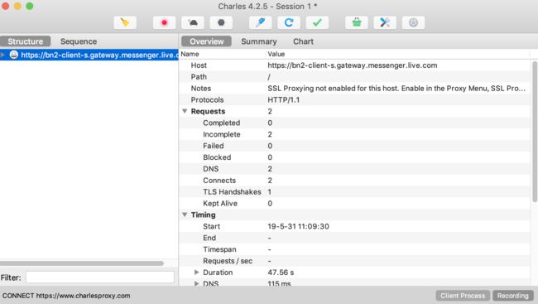538x304 pixels.
Task: Select the End row
Action: tap(355, 238)
